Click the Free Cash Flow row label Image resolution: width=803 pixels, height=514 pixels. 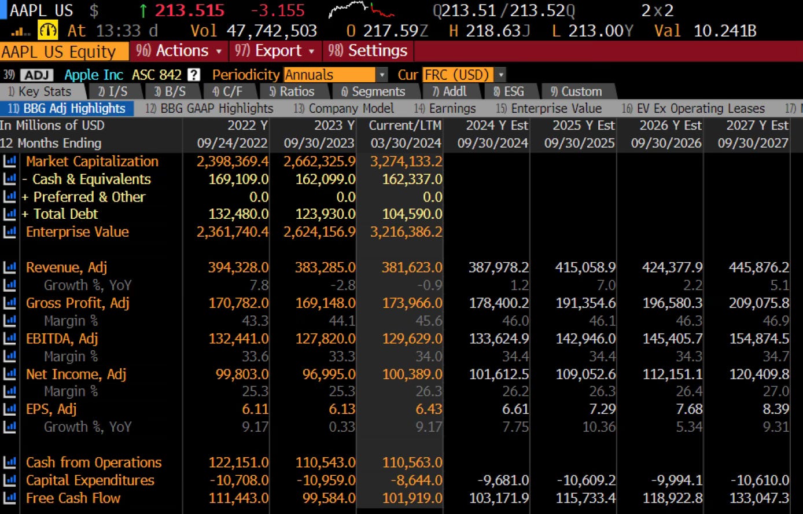pos(73,498)
